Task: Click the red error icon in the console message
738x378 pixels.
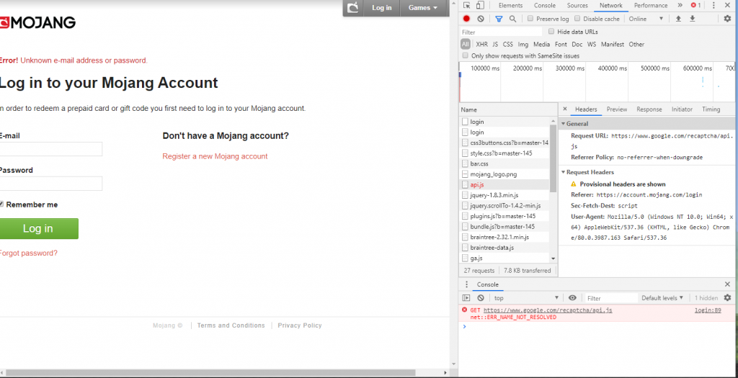Action: tap(465, 310)
